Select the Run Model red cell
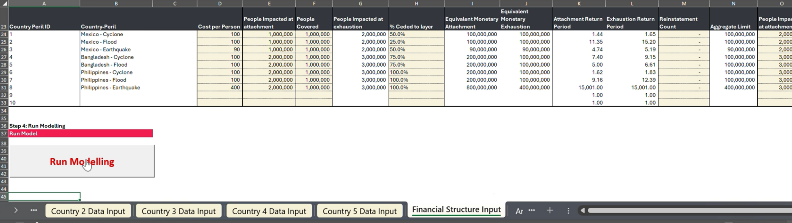The height and width of the screenshot is (223, 792). tap(81, 134)
